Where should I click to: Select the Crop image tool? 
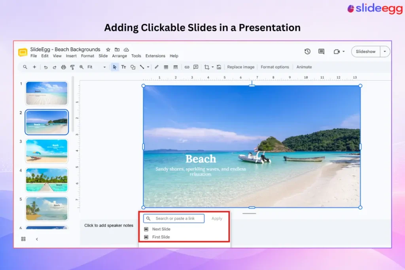coord(206,67)
